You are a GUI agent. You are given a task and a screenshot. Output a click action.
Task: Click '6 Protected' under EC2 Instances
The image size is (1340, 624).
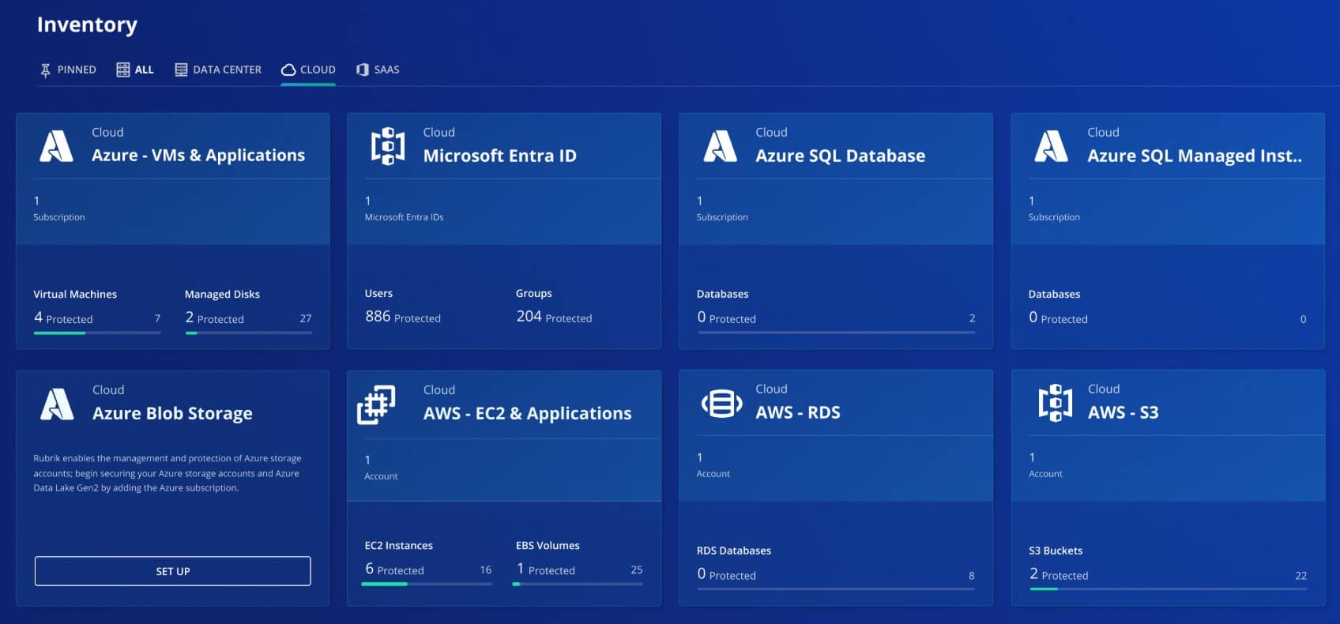click(x=394, y=569)
